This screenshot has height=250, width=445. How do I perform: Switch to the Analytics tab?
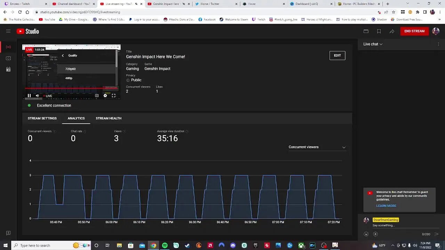click(76, 118)
